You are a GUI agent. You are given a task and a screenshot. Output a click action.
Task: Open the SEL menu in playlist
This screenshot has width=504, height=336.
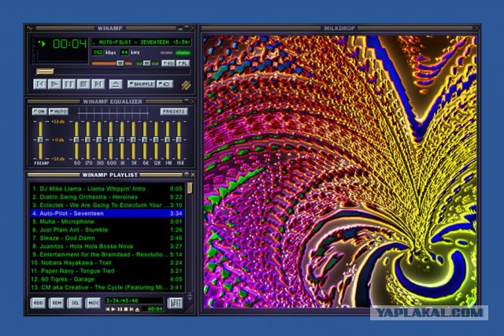tap(75, 303)
